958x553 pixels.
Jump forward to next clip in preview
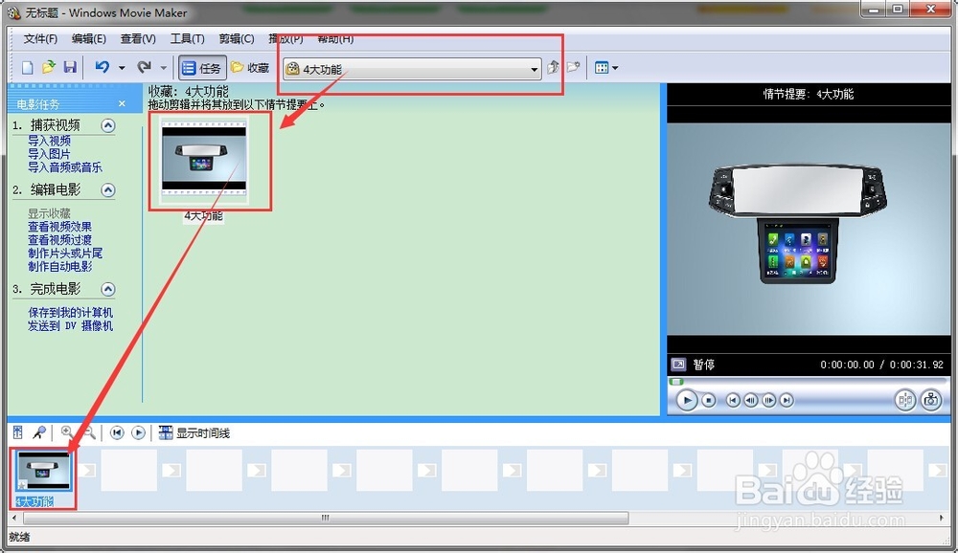[787, 401]
